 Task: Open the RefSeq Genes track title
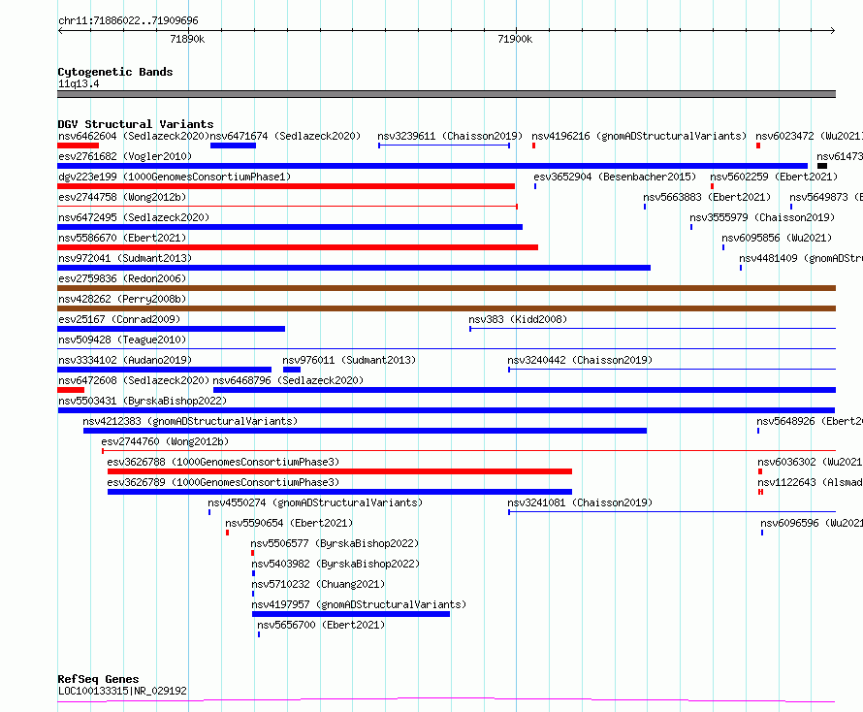(x=98, y=679)
